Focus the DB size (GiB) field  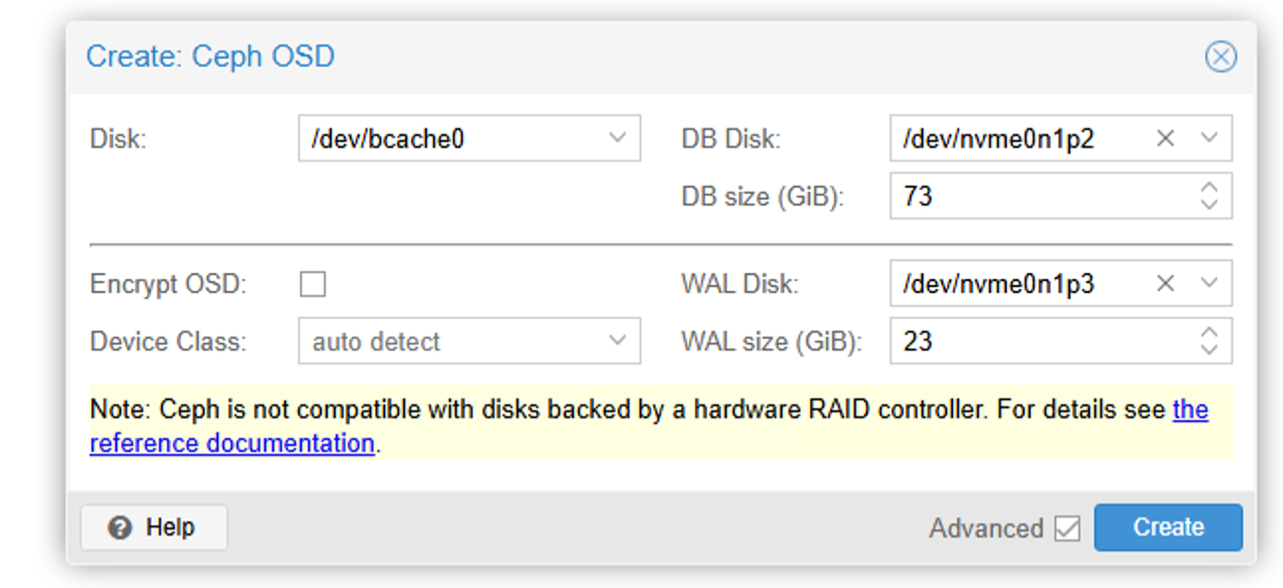(x=1043, y=197)
